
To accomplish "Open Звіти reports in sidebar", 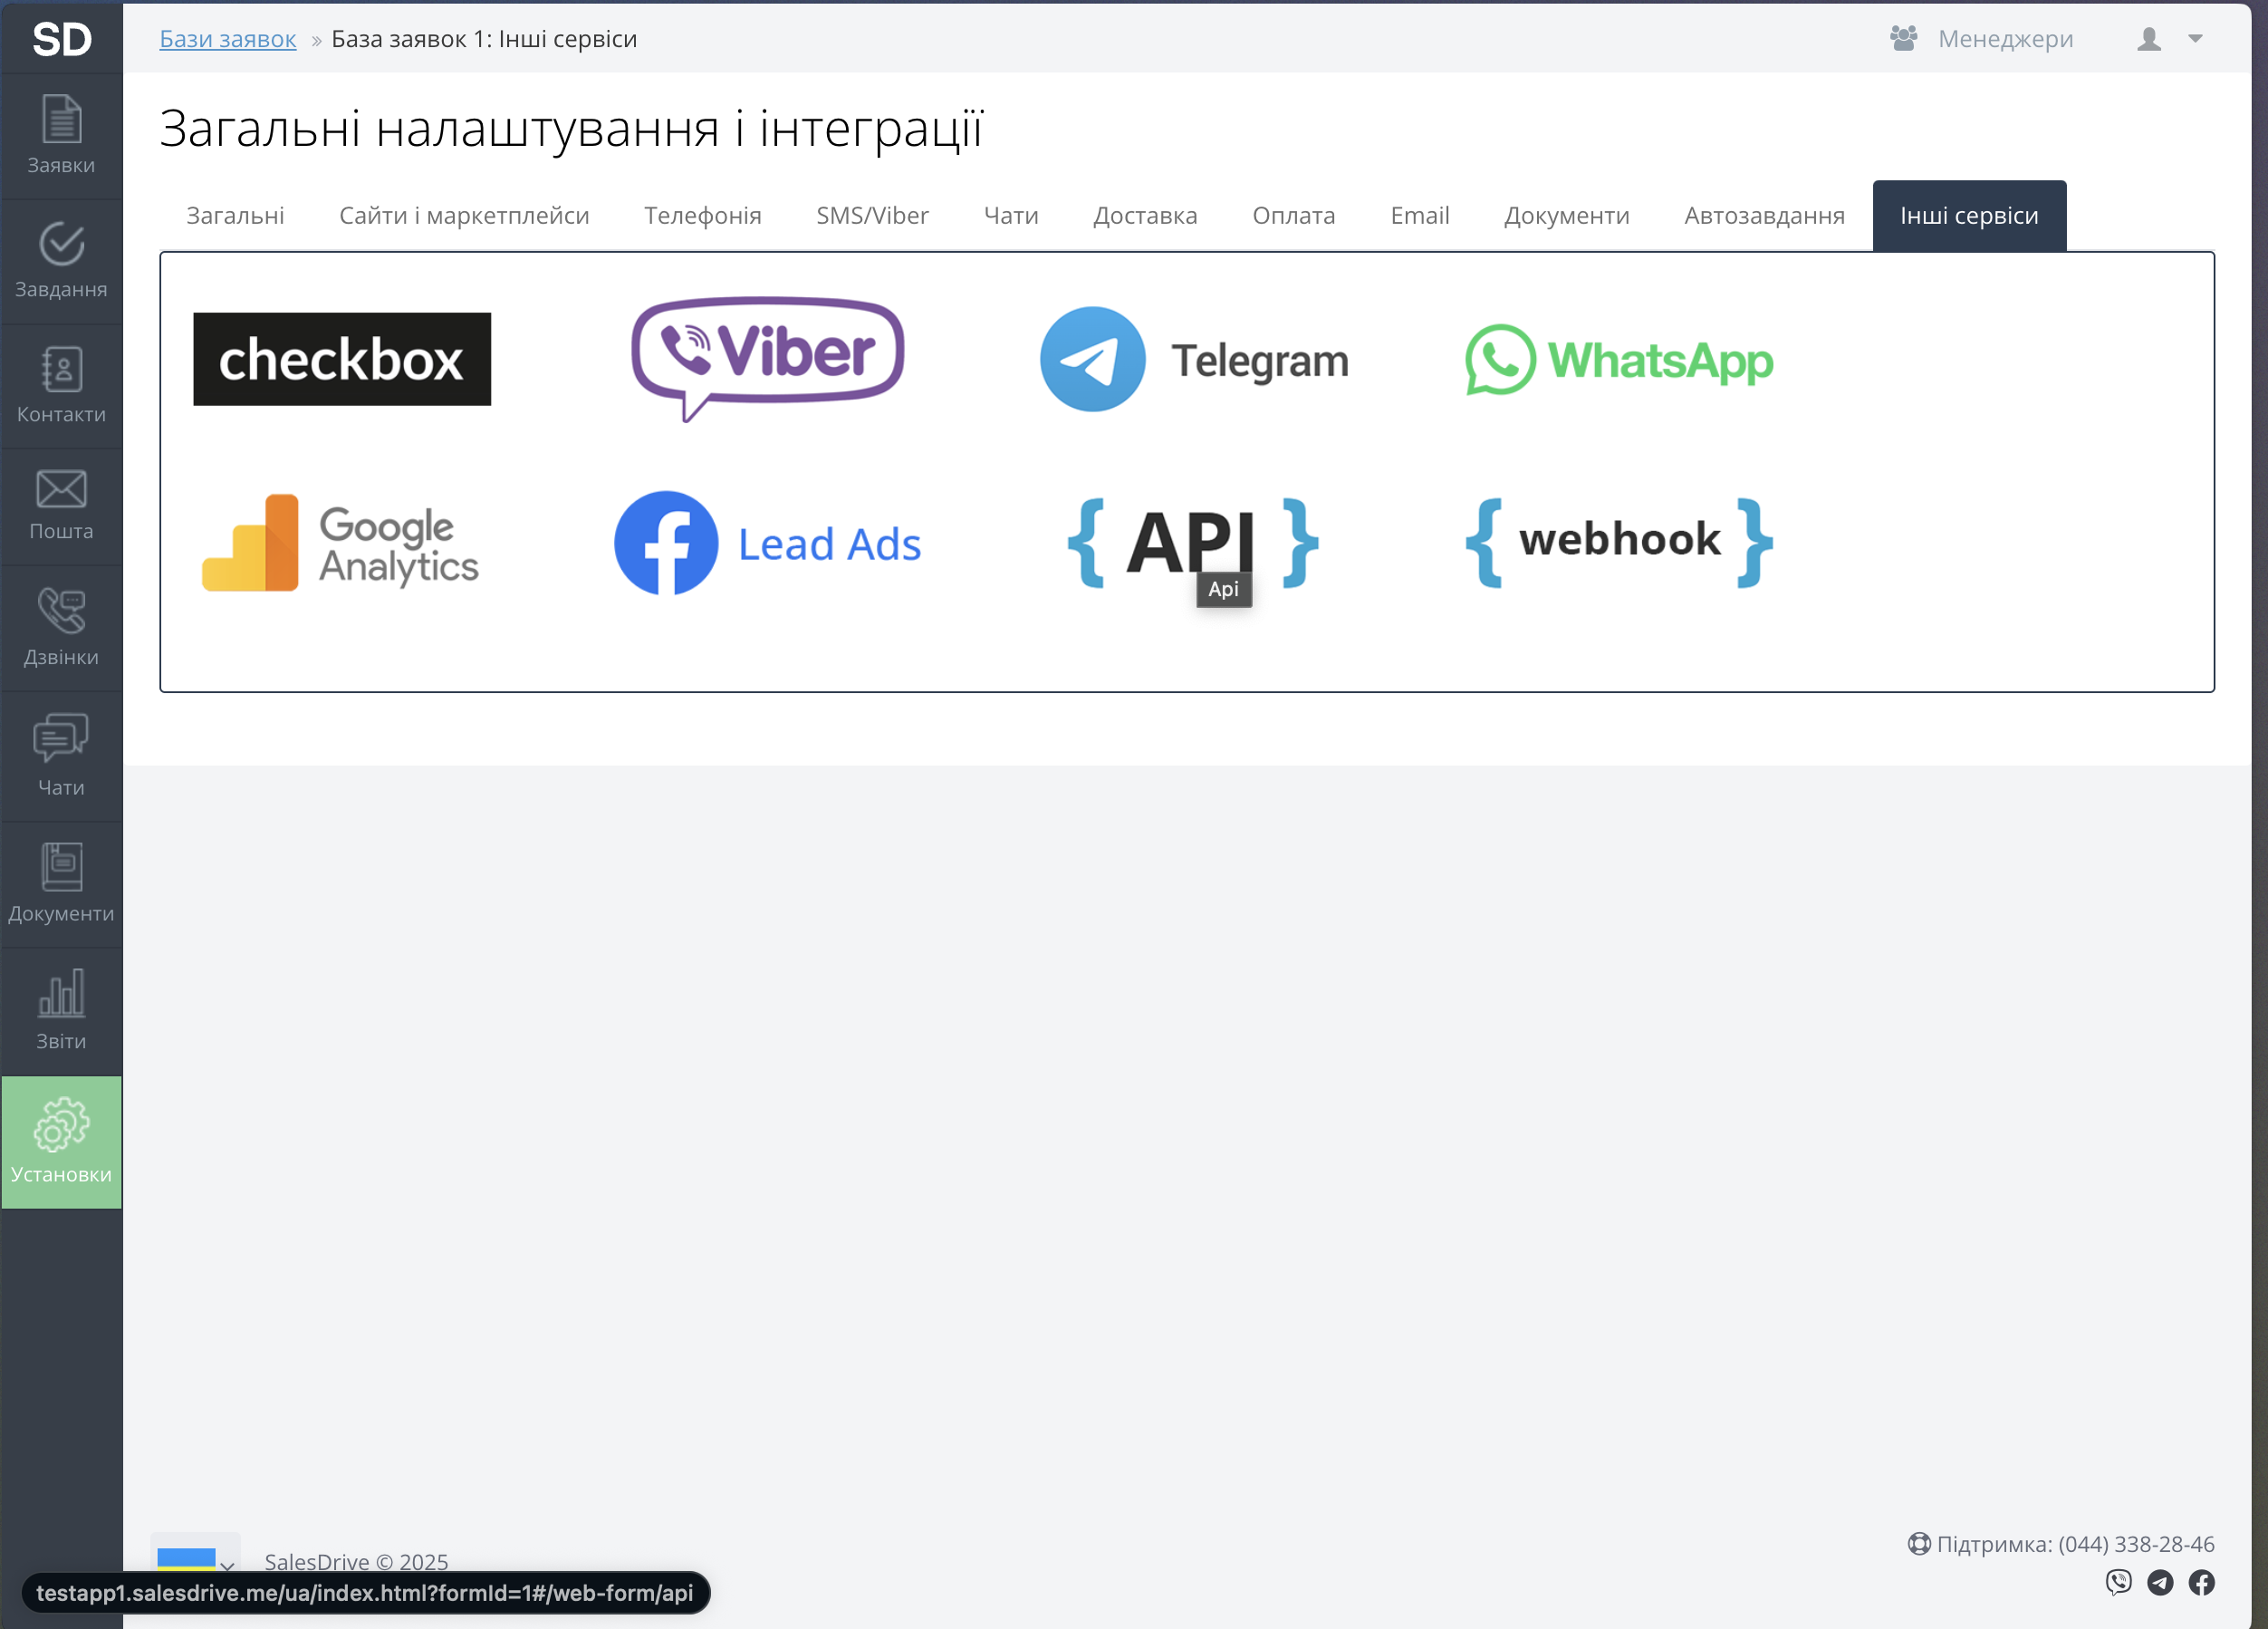I will pos(61,1010).
